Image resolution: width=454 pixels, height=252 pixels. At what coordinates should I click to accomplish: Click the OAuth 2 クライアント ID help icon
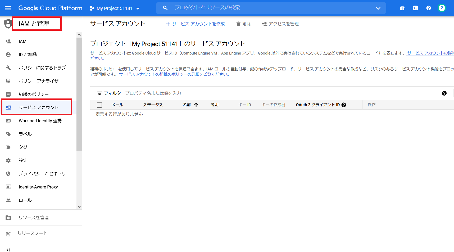[344, 105]
